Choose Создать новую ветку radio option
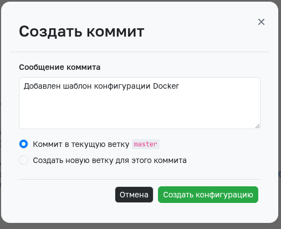The height and width of the screenshot is (229, 281). click(23, 160)
